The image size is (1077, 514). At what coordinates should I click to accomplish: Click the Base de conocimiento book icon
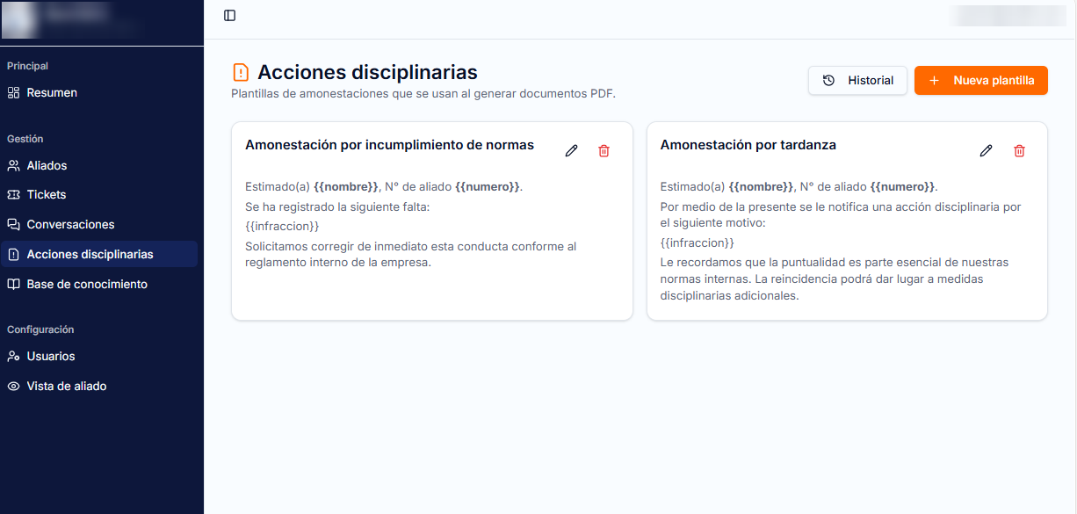coord(13,284)
